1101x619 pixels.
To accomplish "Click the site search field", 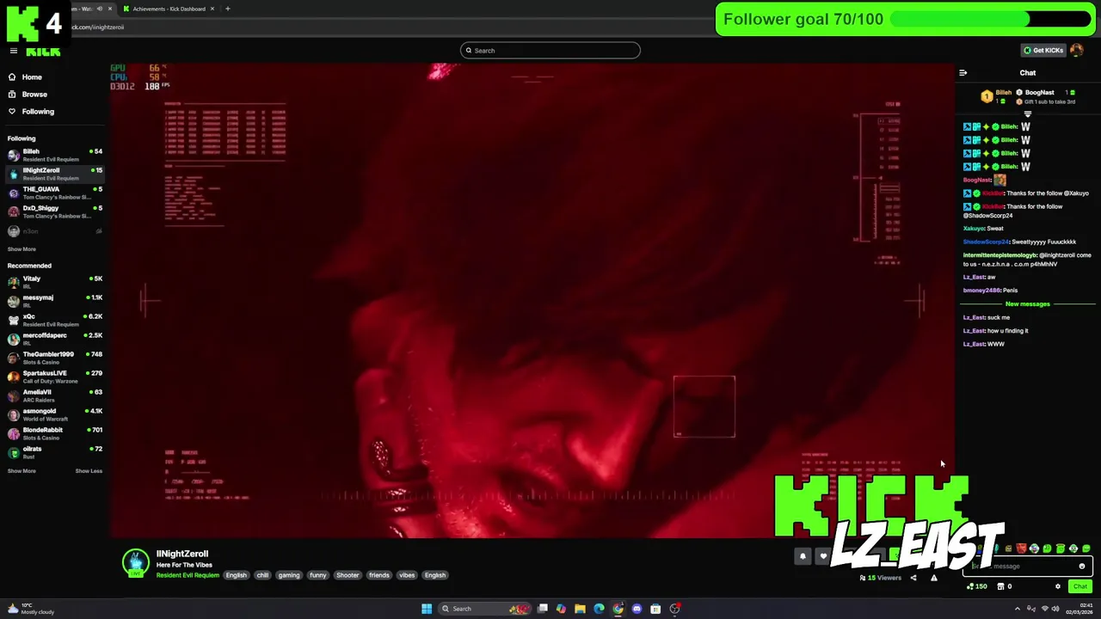I will pyautogui.click(x=550, y=51).
